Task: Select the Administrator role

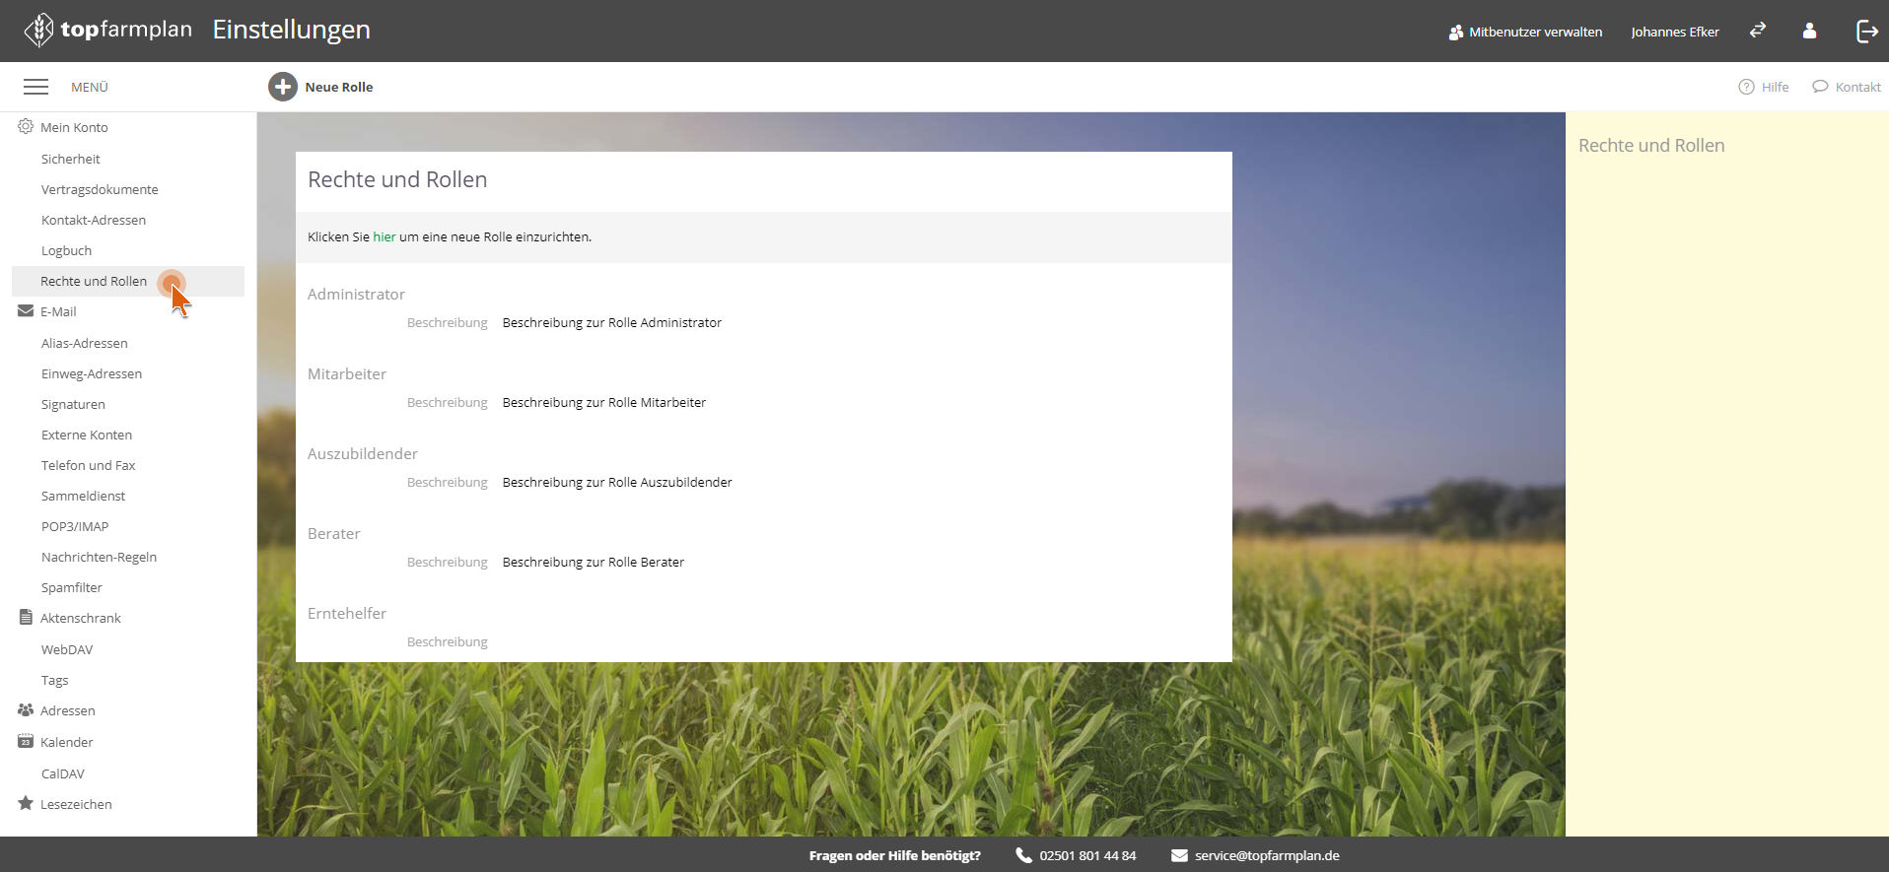Action: (x=356, y=294)
